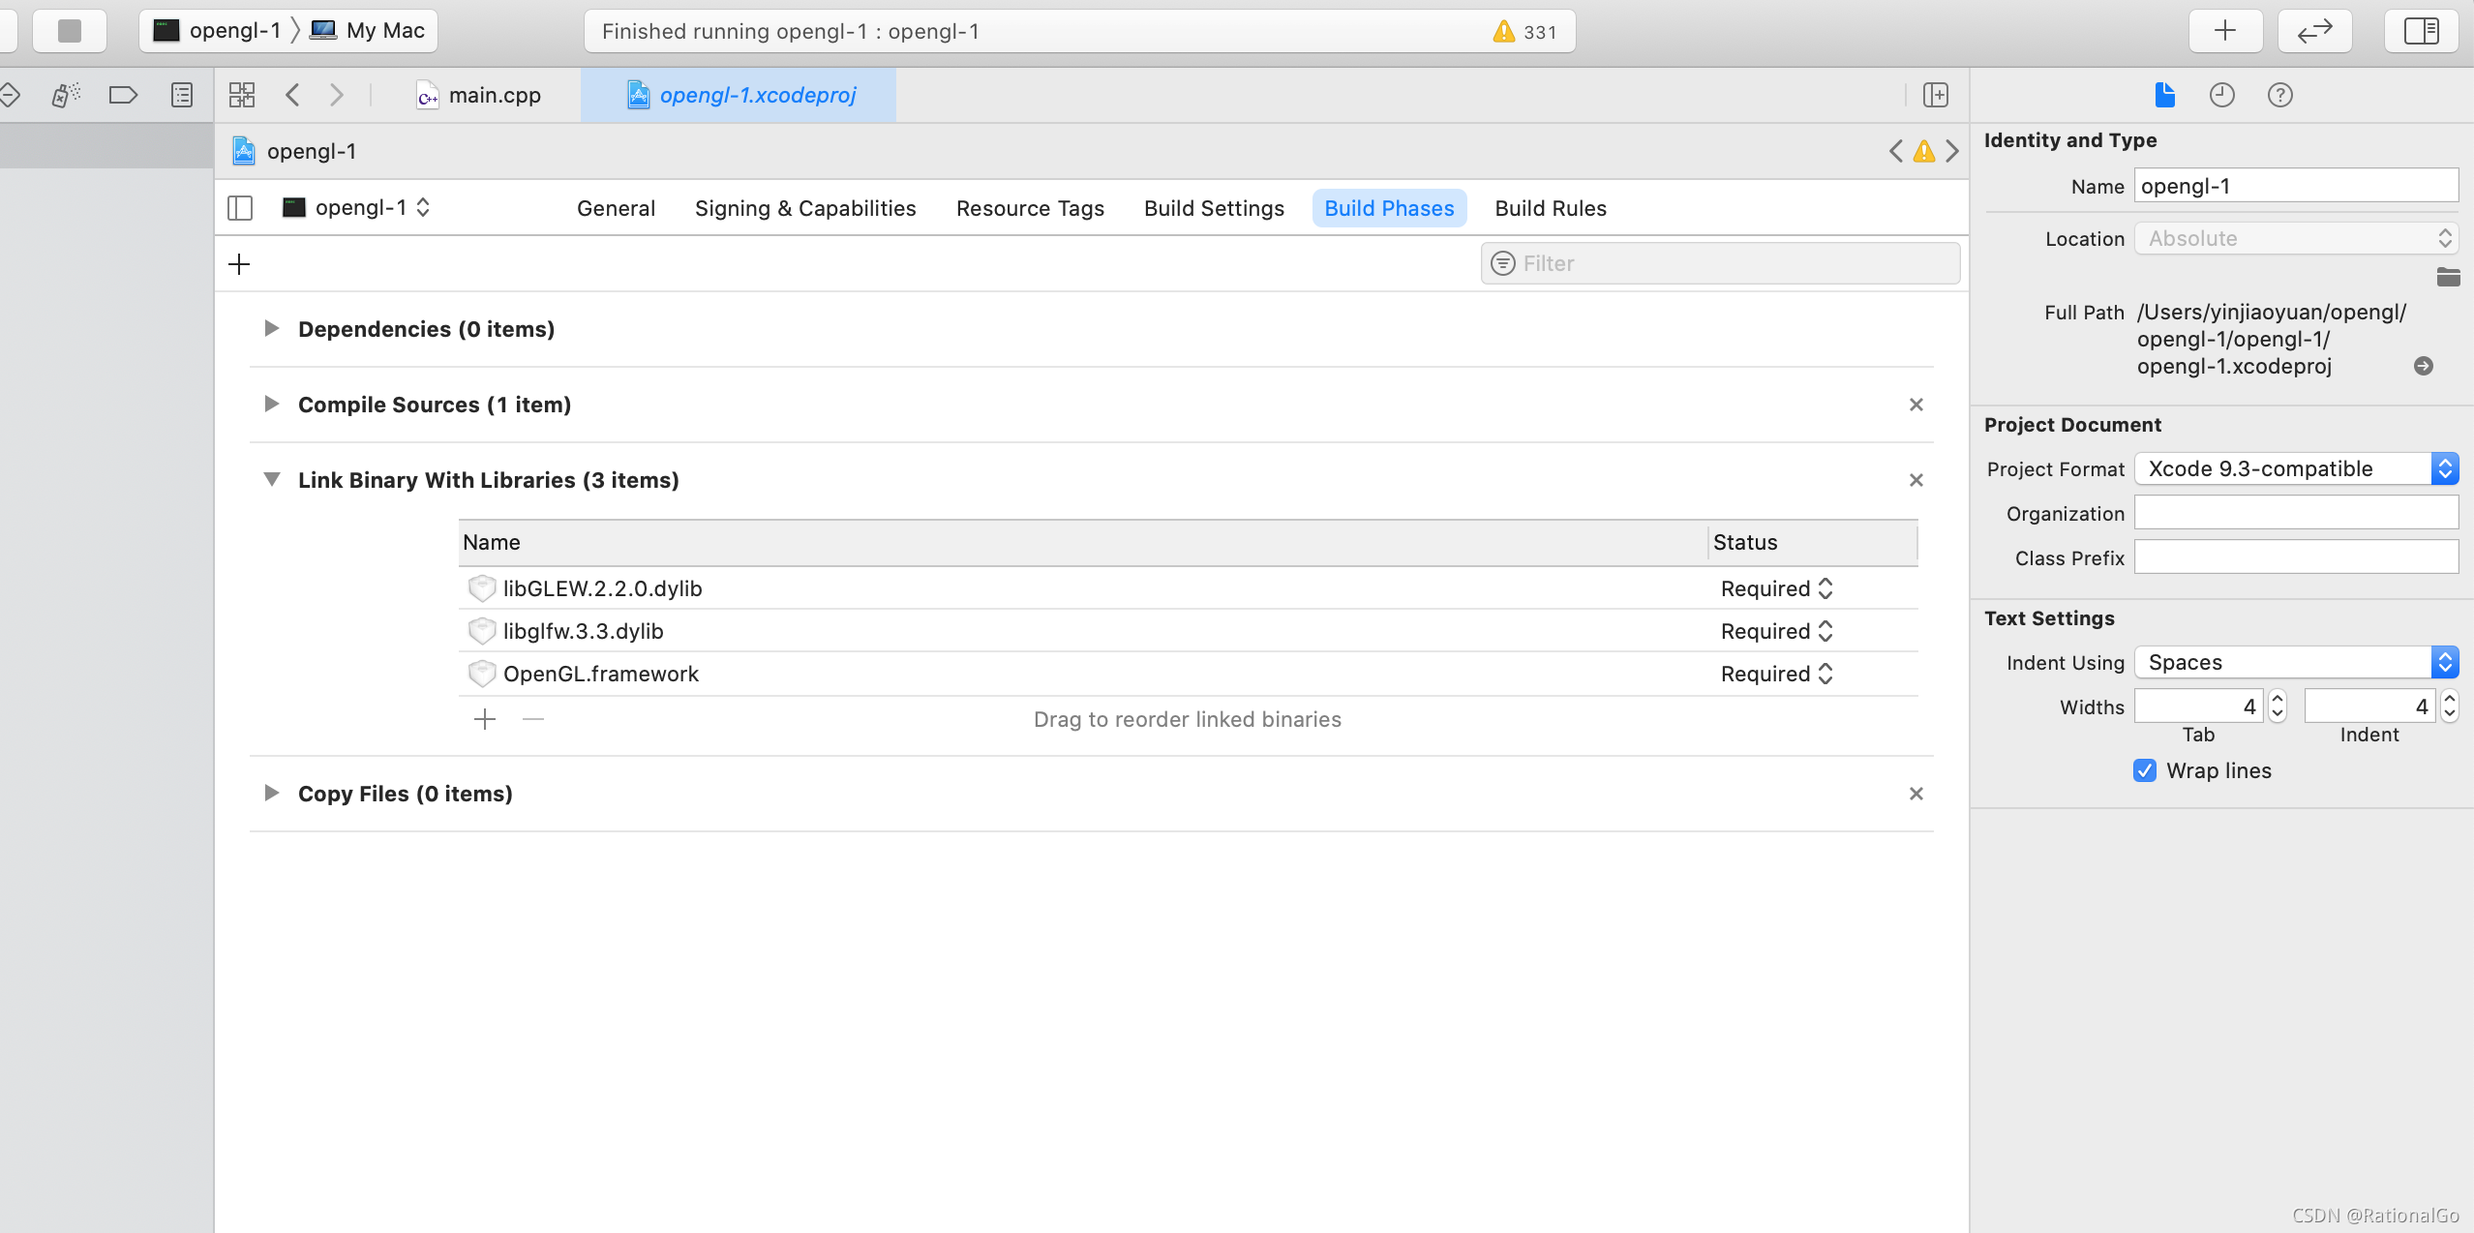This screenshot has width=2474, height=1233.
Task: Open the main.cpp editor tab
Action: point(478,95)
